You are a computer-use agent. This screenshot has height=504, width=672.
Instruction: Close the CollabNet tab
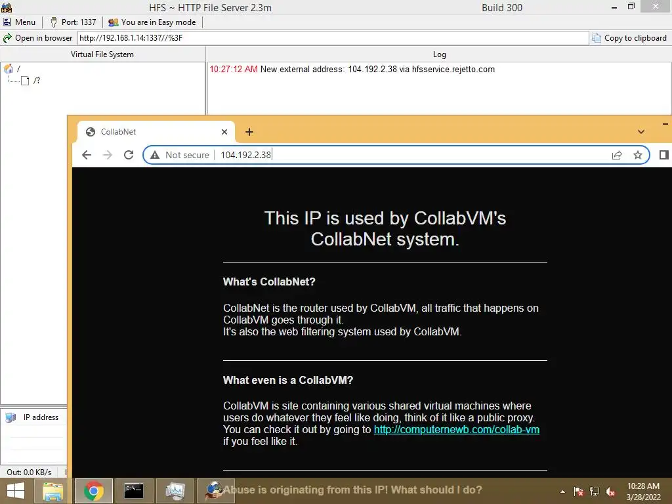pyautogui.click(x=224, y=131)
